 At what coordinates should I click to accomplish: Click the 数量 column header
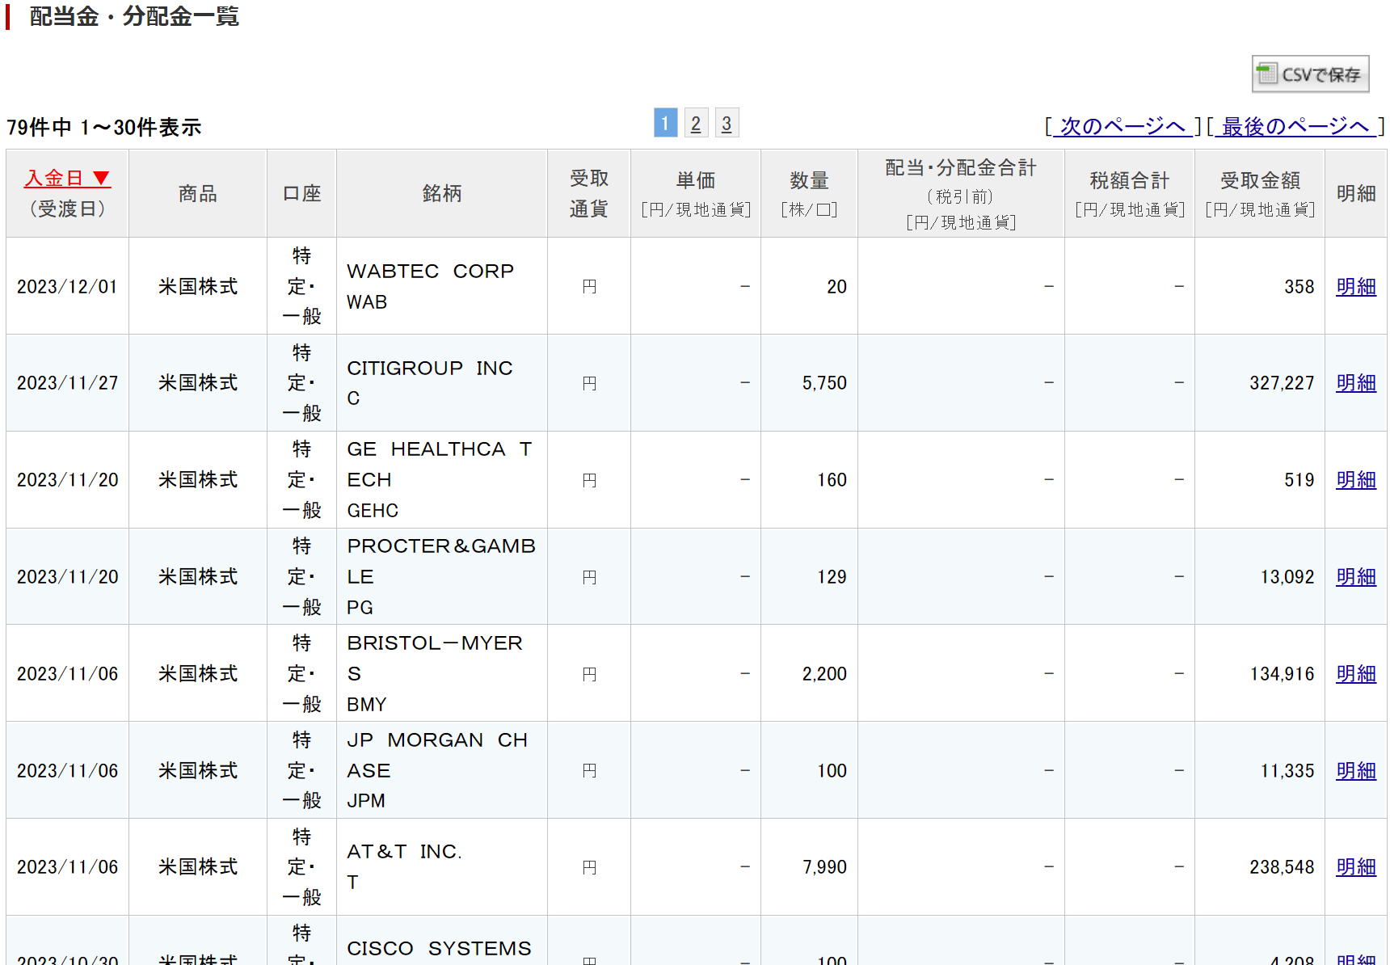pos(809,193)
